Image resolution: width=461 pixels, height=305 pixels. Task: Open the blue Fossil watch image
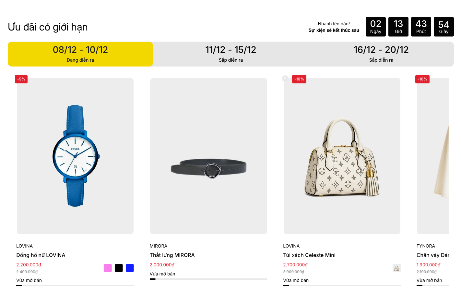click(75, 156)
